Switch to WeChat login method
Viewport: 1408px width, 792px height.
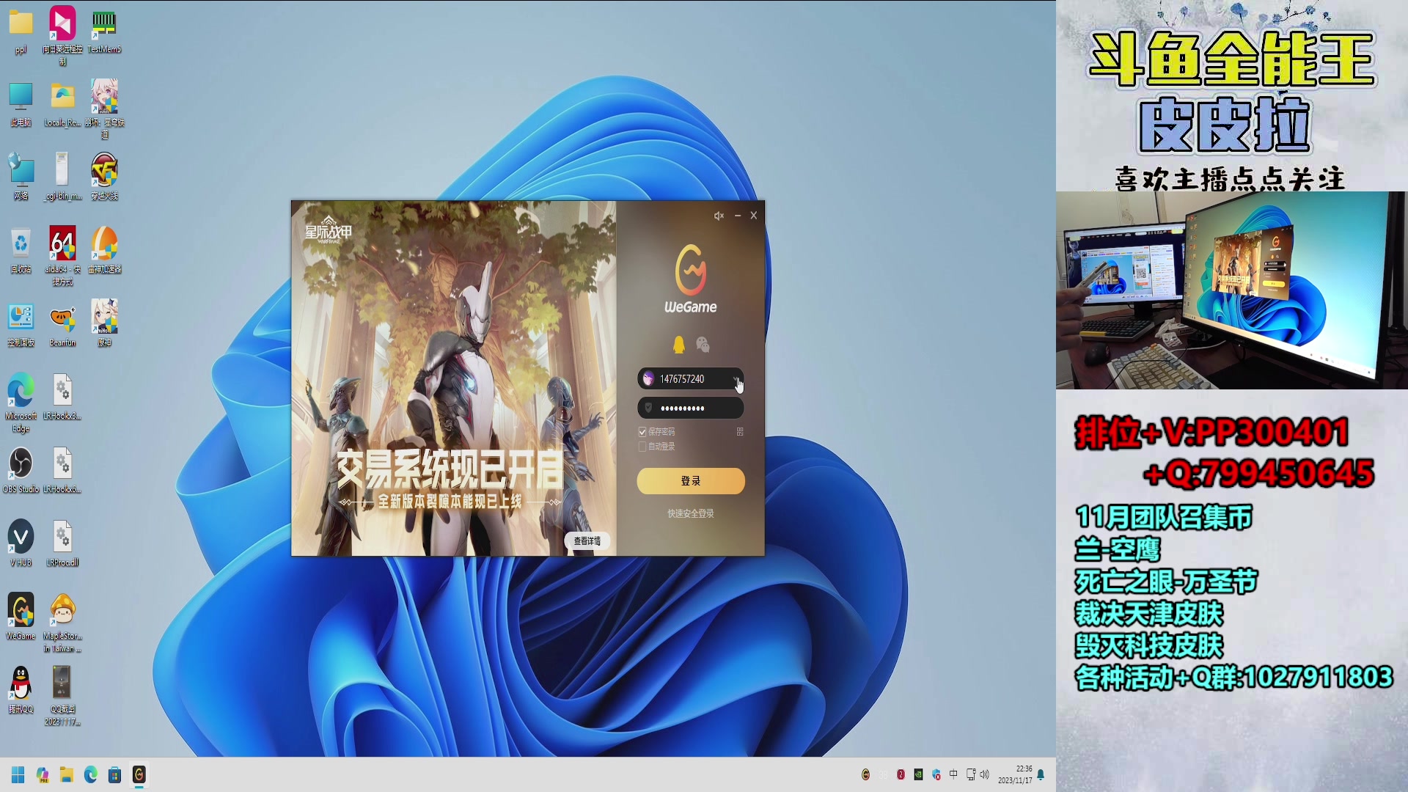[703, 345]
